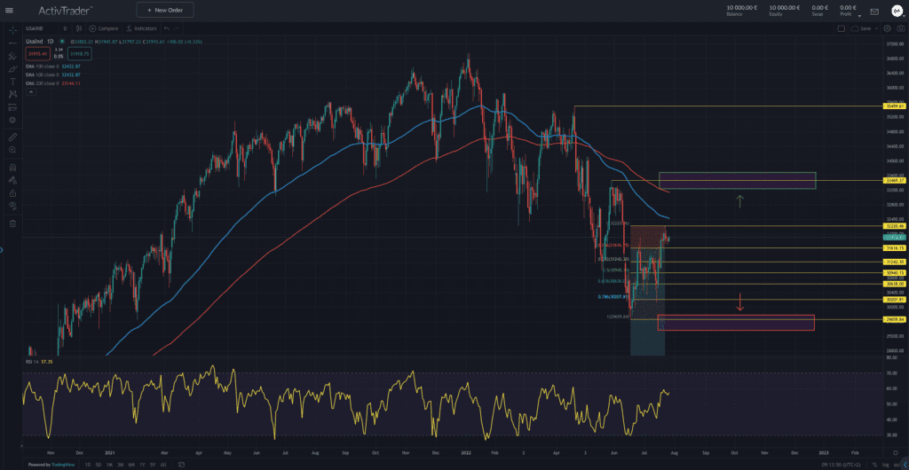Expand the Save dropdown arrow
The height and width of the screenshot is (470, 909).
877,28
